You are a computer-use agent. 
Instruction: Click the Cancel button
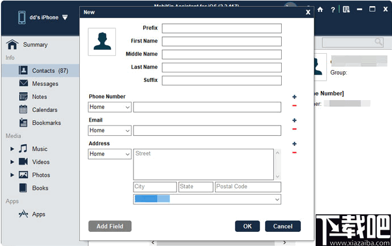[x=283, y=226]
